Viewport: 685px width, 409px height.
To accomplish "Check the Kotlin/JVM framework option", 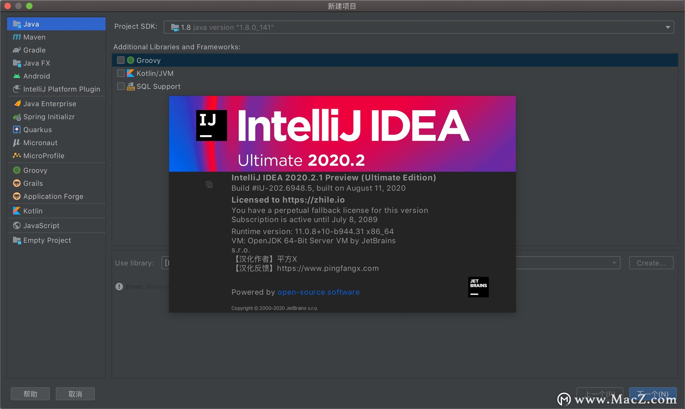I will tap(121, 73).
